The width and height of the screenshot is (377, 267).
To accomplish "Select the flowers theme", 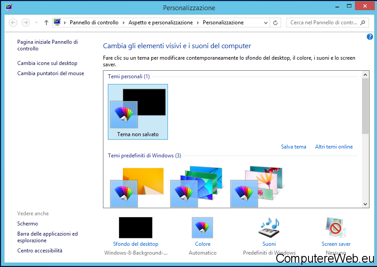I will (257, 187).
